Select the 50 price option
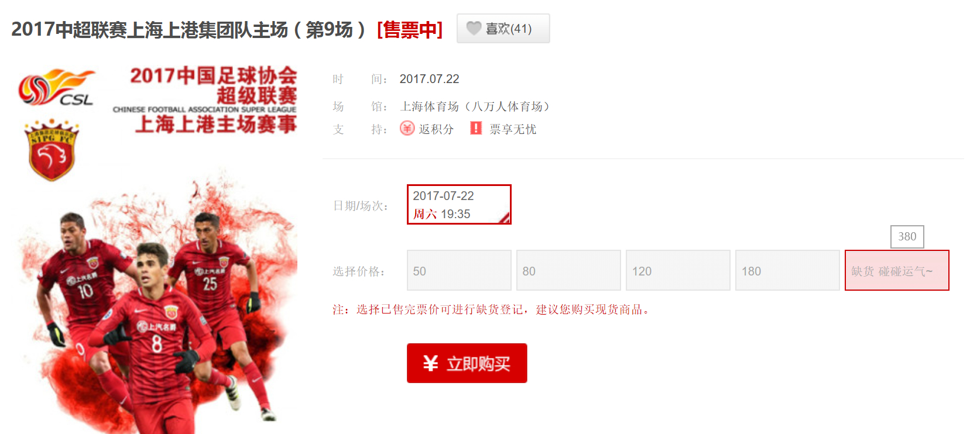The image size is (970, 434). click(459, 270)
